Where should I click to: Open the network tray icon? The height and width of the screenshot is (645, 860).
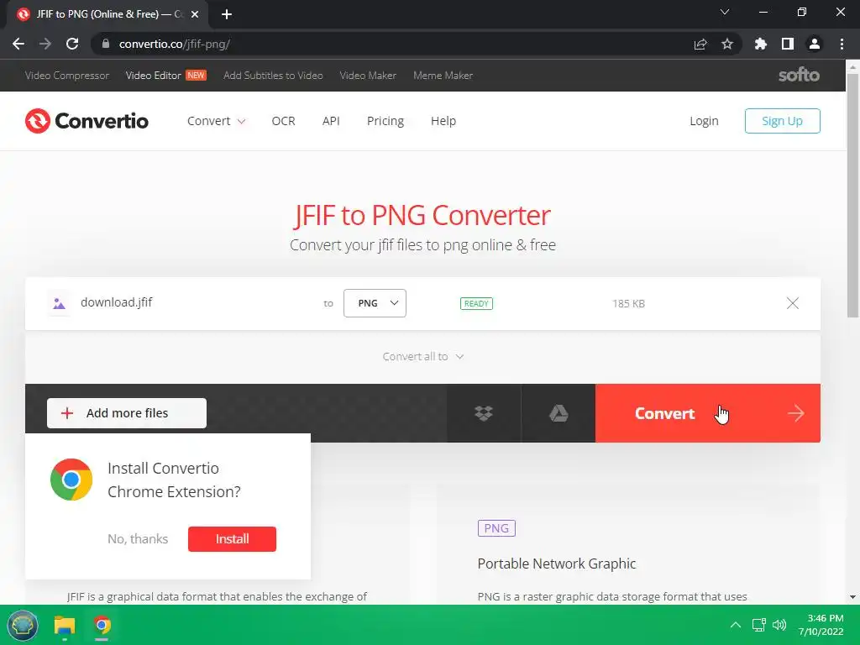click(758, 625)
